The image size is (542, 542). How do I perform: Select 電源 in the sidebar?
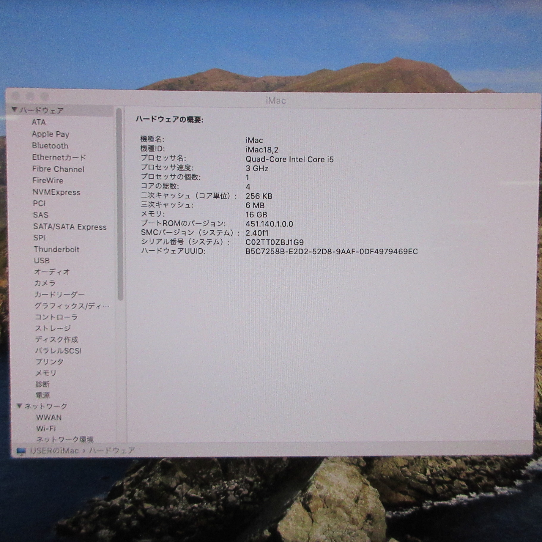(43, 395)
